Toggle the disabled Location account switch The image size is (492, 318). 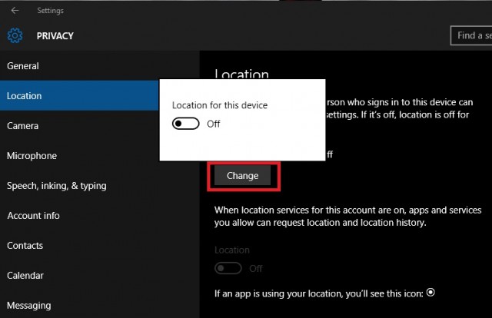click(x=228, y=268)
